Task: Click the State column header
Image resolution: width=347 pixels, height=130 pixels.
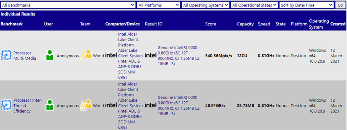Action: click(281, 24)
